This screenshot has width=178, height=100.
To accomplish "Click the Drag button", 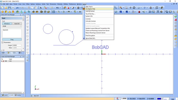I will tap(12, 39).
